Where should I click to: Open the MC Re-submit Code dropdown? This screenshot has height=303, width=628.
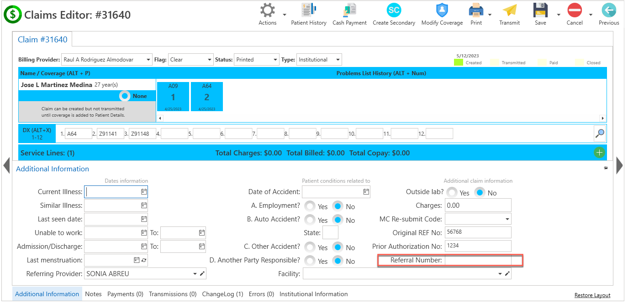click(507, 219)
